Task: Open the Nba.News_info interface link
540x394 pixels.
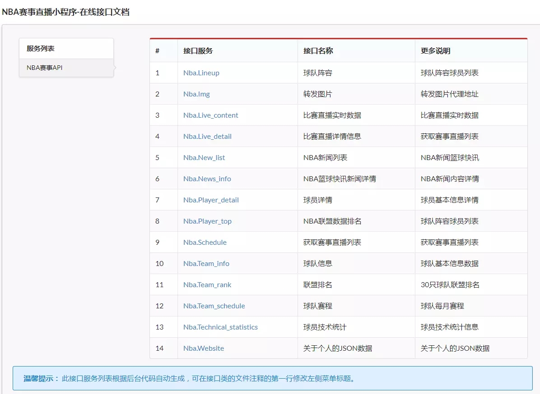Action: (x=207, y=179)
